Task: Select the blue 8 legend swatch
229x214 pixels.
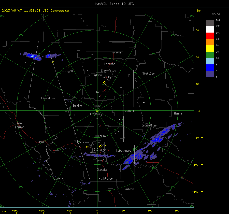Action: point(210,67)
